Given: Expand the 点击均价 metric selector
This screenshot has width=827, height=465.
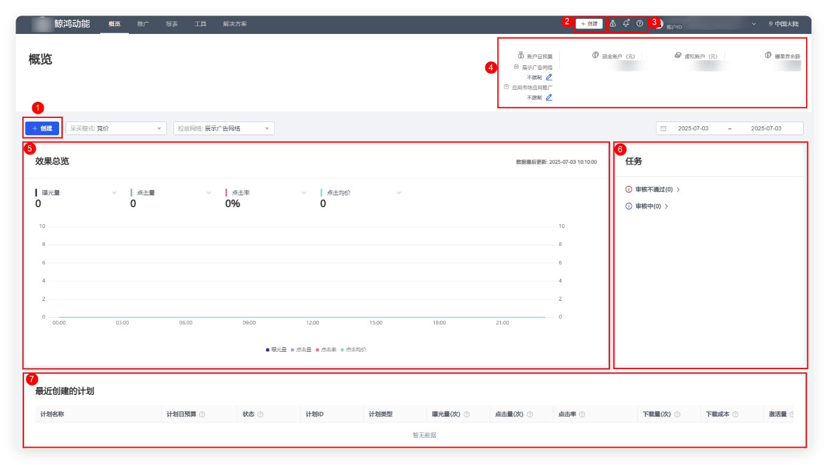Looking at the screenshot, I should [x=399, y=193].
